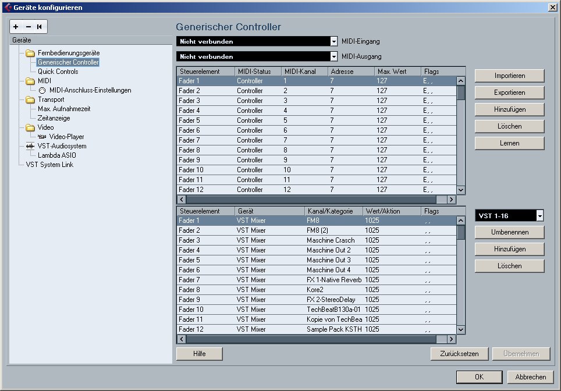Screen dimensions: 561x391
Task: Open the MIDI-Ausgang dropdown
Action: (x=333, y=56)
